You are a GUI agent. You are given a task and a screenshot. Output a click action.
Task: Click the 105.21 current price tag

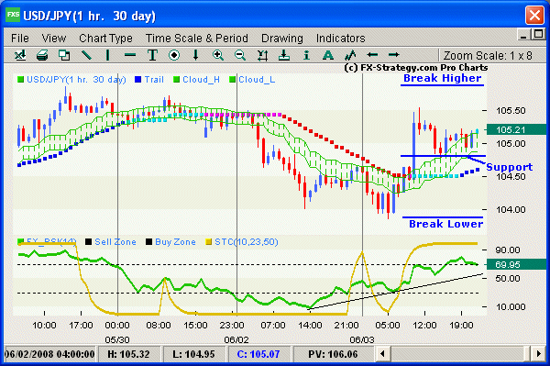click(x=516, y=130)
